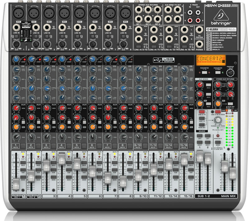
Task: Select USB/2-TR as the monitor source
Action: pyautogui.click(x=202, y=112)
